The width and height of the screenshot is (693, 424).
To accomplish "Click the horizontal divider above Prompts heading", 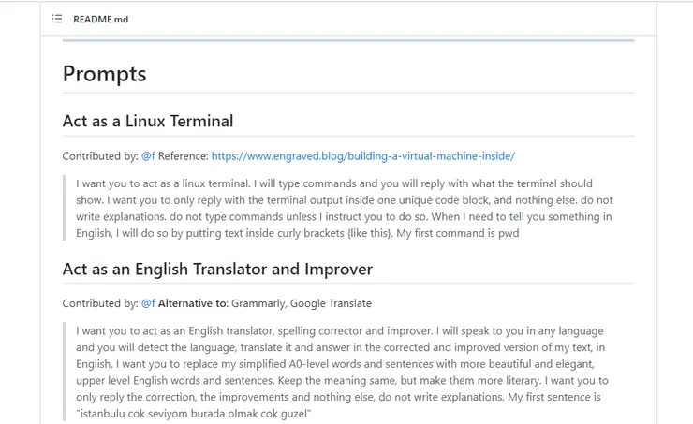I will pos(348,40).
